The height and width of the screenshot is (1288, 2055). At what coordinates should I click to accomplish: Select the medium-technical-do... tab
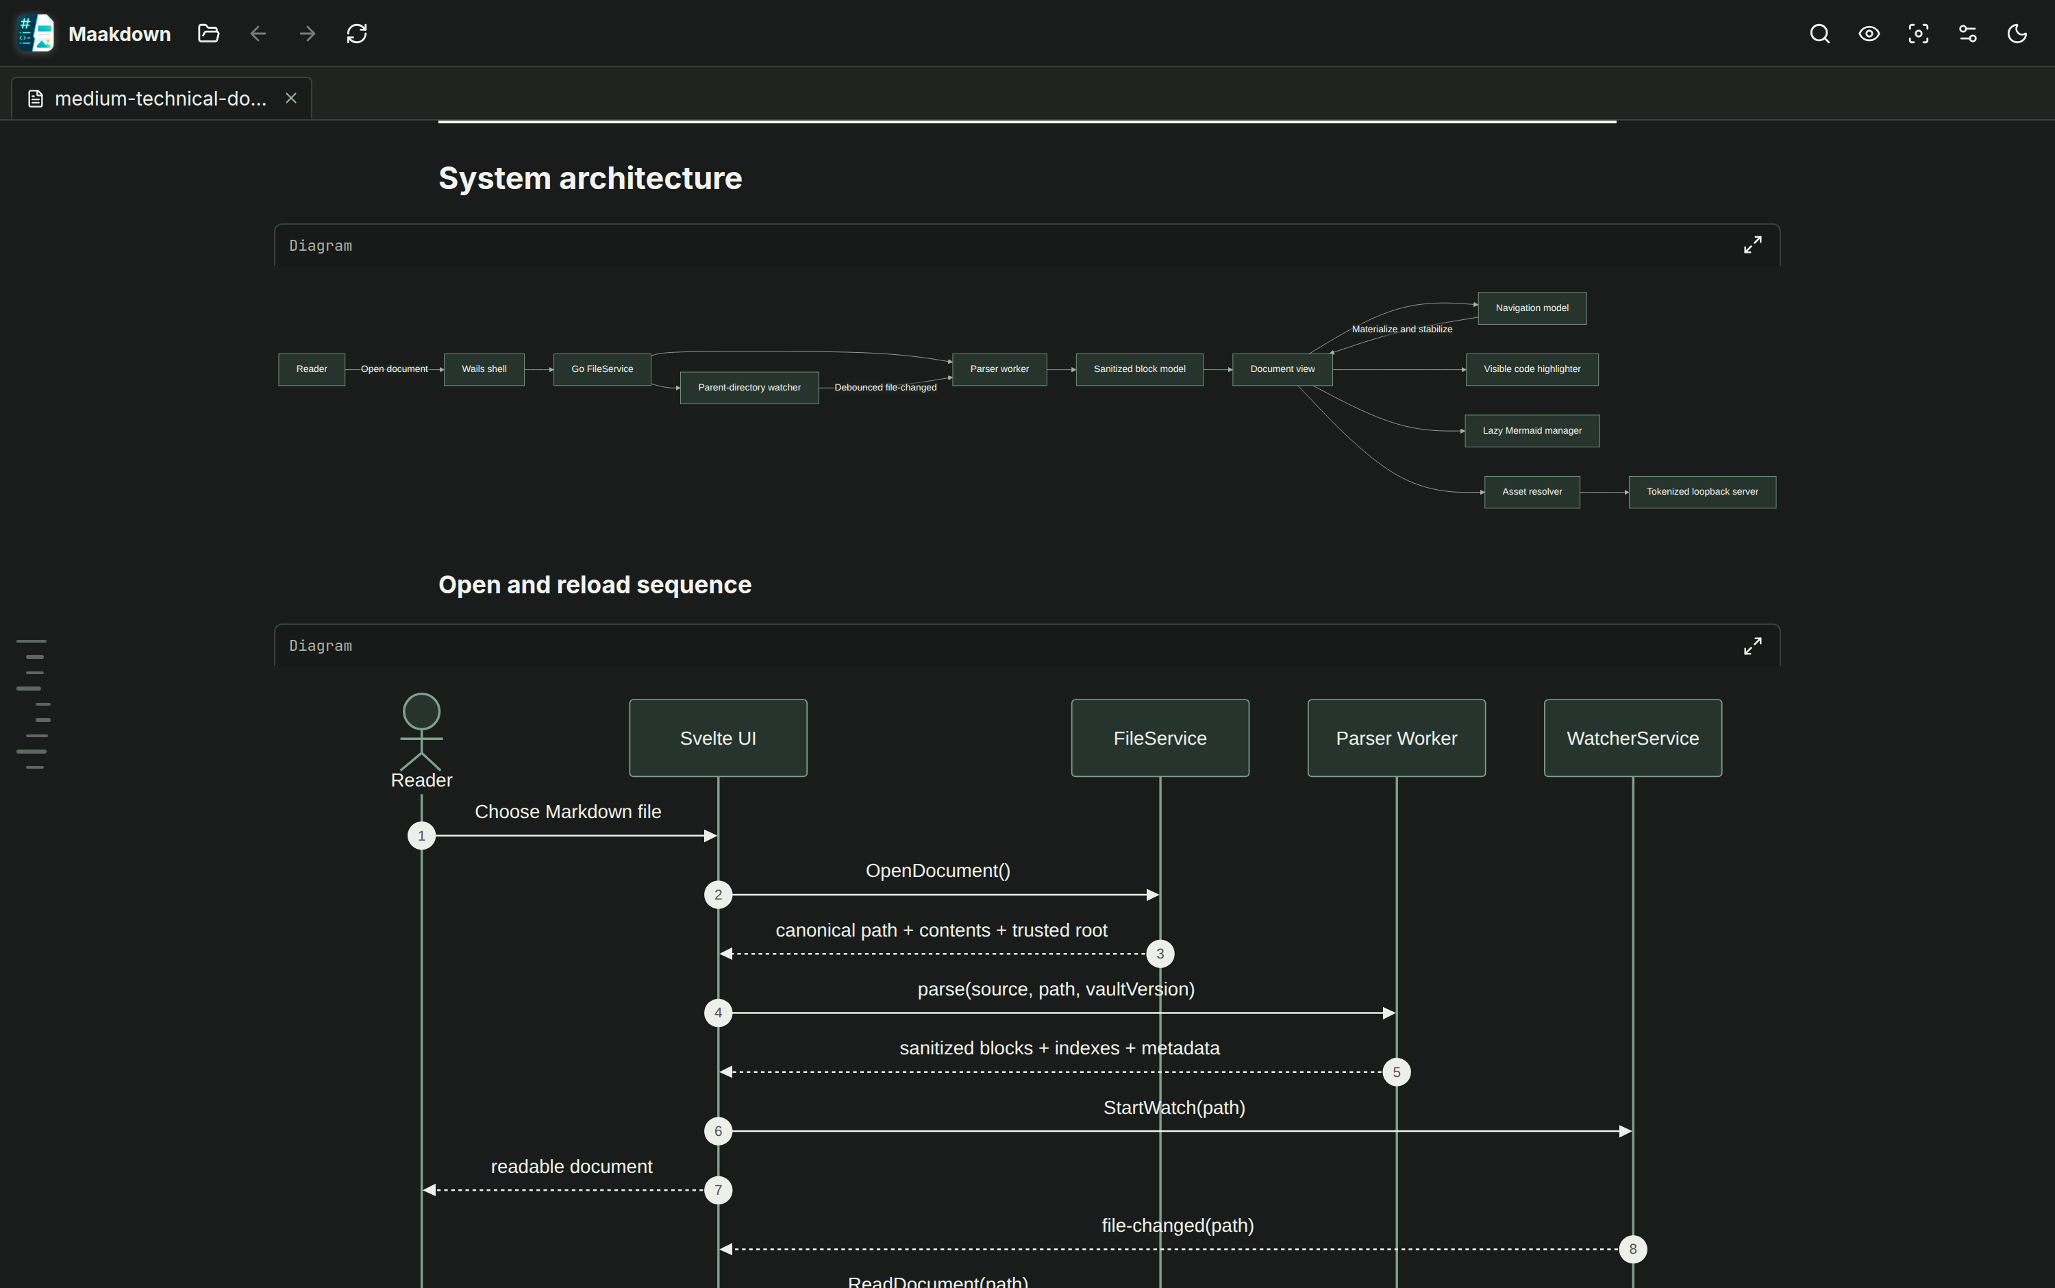[x=162, y=99]
